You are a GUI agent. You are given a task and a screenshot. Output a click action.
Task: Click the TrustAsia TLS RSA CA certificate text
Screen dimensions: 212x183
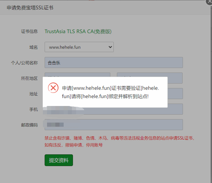pyautogui.click(x=78, y=31)
